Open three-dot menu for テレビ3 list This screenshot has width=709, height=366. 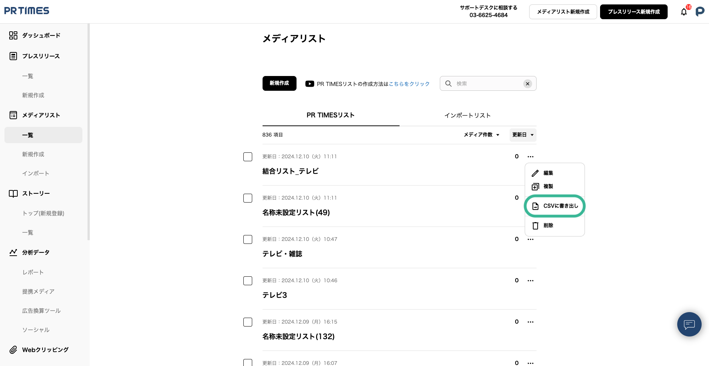(x=530, y=281)
